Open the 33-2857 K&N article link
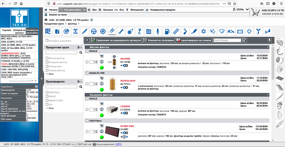The width and height of the screenshot is (285, 147). click(x=127, y=126)
